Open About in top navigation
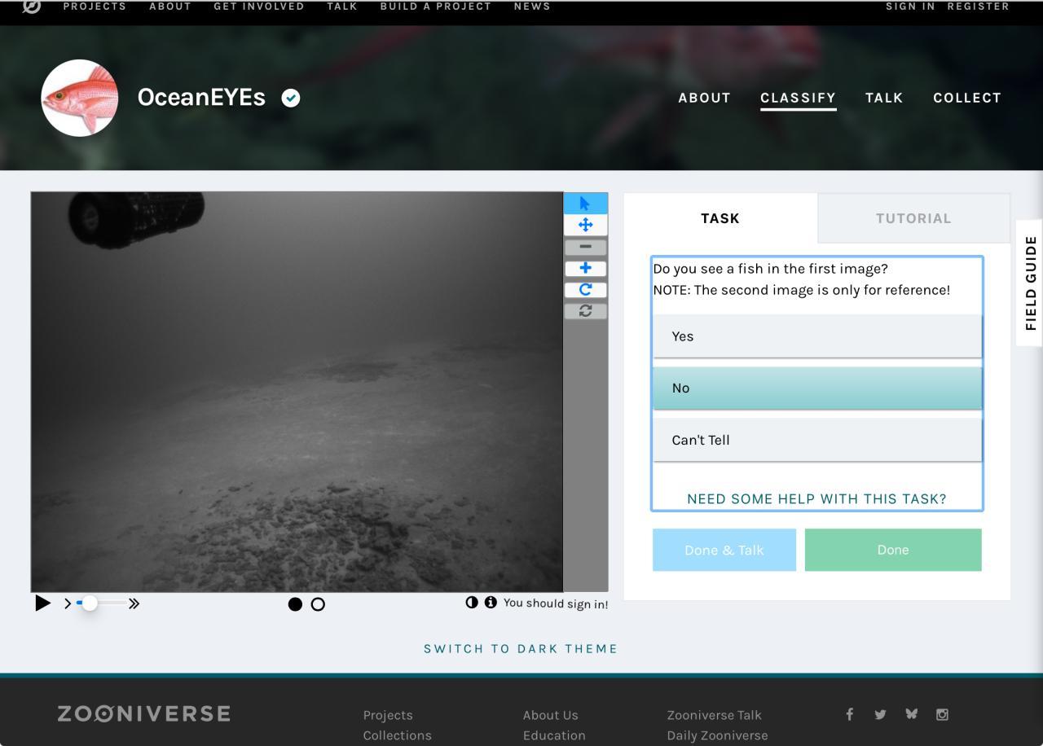The image size is (1043, 746). point(170,7)
